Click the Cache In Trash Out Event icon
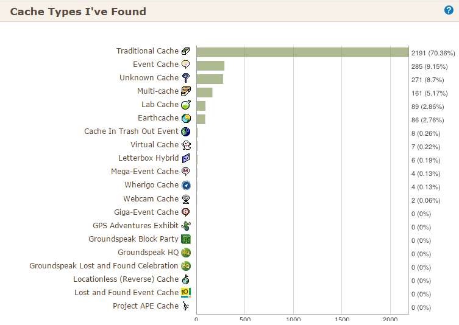Screen dimensions: 459x325 (185, 131)
